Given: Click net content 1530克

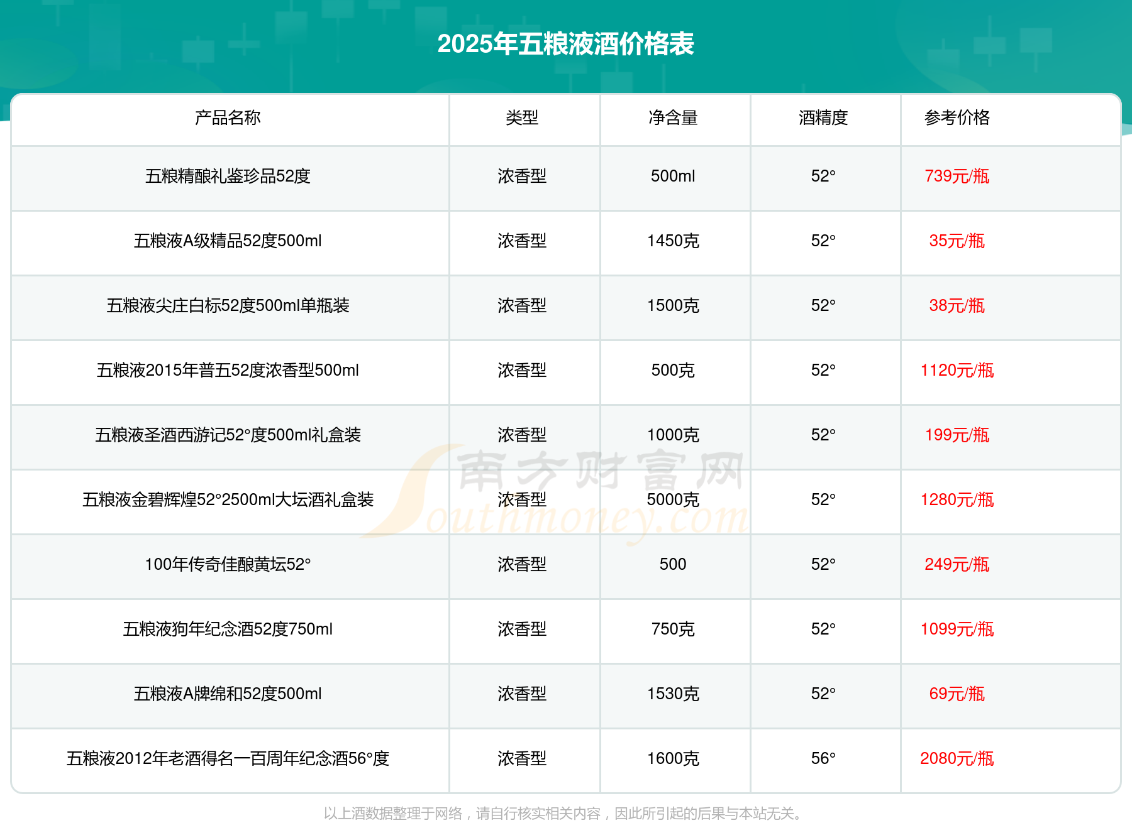Looking at the screenshot, I should (x=673, y=694).
